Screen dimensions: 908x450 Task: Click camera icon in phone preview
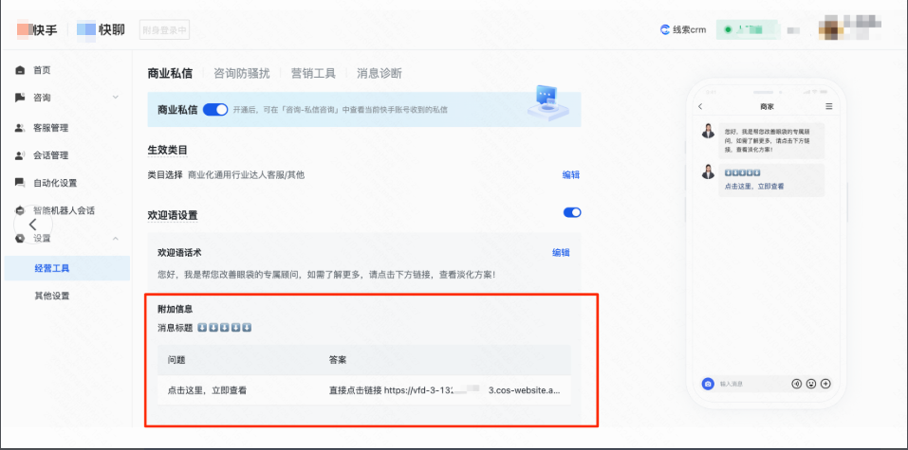[707, 384]
